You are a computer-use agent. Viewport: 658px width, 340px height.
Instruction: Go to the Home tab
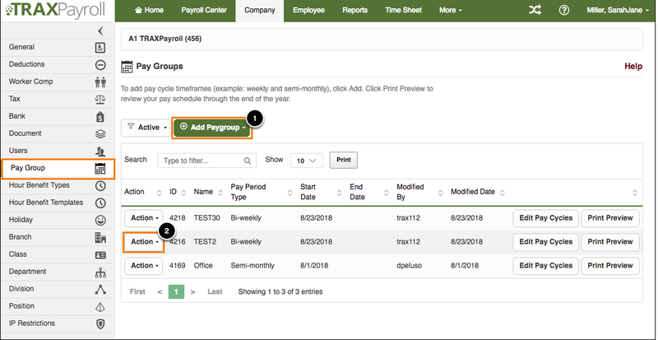149,10
